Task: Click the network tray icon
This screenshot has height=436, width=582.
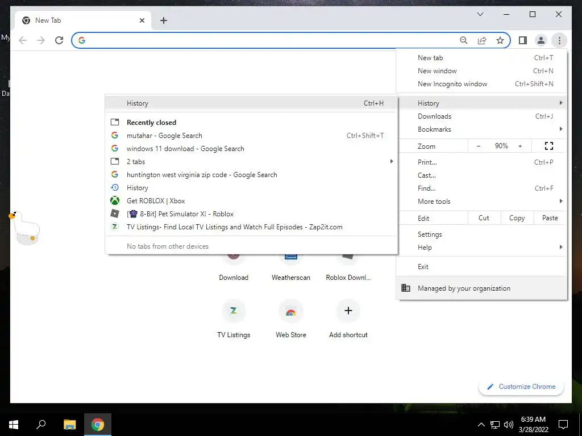Action: [495, 425]
